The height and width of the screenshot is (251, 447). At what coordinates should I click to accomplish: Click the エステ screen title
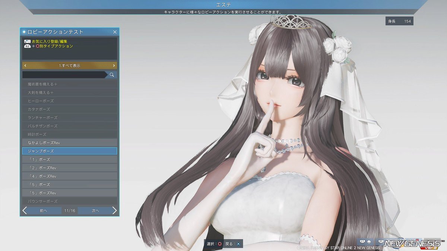coord(223,4)
